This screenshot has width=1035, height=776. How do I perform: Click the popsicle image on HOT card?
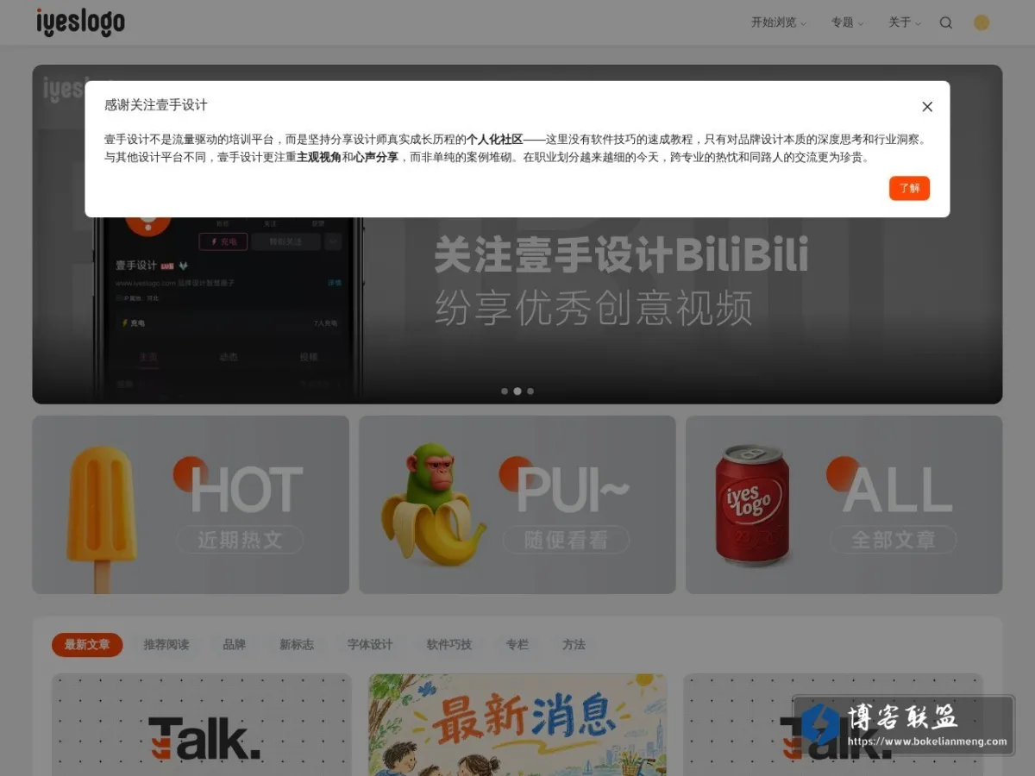[102, 517]
